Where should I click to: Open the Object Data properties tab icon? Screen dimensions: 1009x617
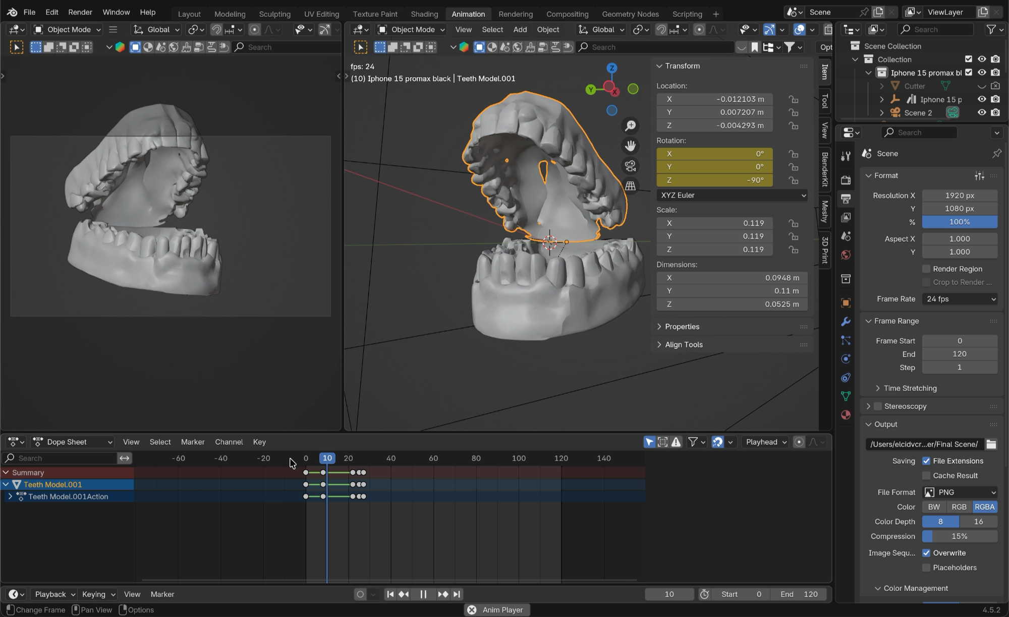846,396
